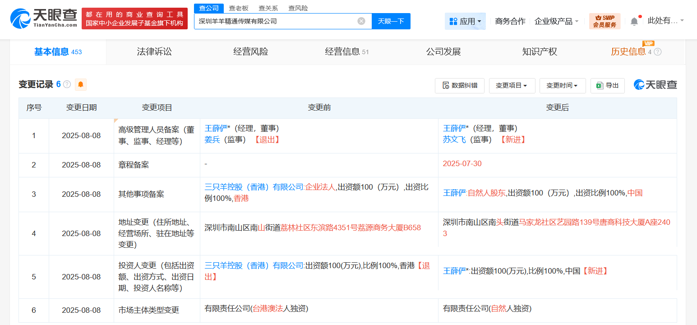Switch to the 法律诉讼 tab
Image resolution: width=697 pixels, height=325 pixels.
[155, 51]
